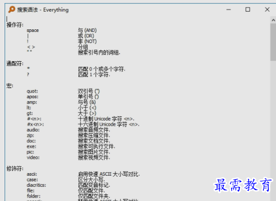Image resolution: width=276 pixels, height=201 pixels.
Task: Click the 搜索压缩文件 description
Action: tap(94, 135)
